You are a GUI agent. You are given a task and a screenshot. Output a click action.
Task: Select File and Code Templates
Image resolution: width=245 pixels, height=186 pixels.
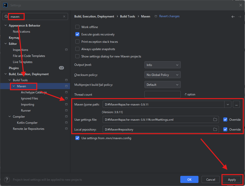pos(29,56)
